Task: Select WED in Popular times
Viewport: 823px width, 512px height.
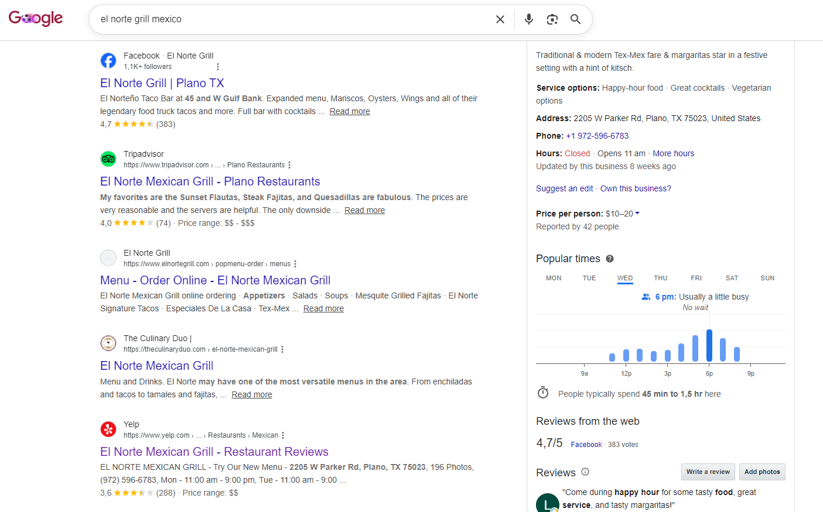Action: [625, 278]
